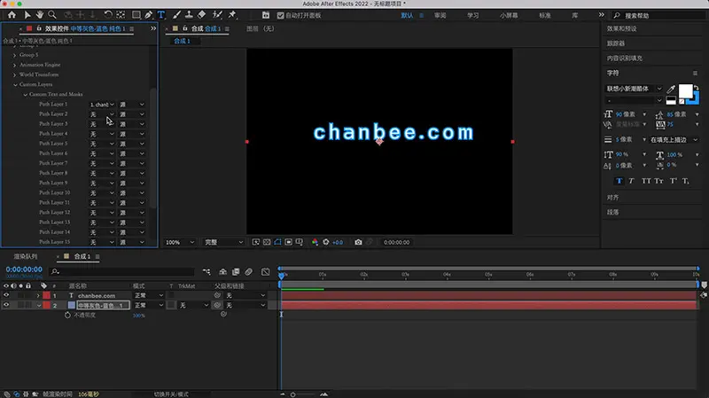The image size is (709, 398).
Task: Toggle Faux Bold text style
Action: point(619,181)
